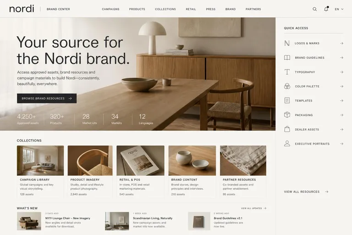Click arrow next to Typography

click(341, 72)
